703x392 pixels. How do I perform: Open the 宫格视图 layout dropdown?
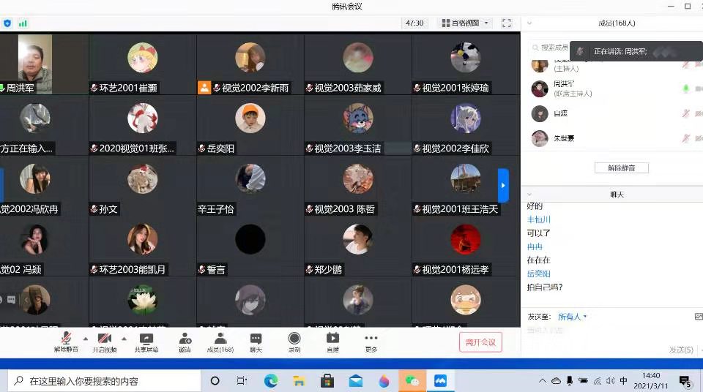[x=465, y=23]
